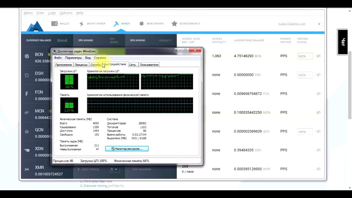Click 'Процессов: 86' in the status bar
This screenshot has width=352, height=198.
63,161
